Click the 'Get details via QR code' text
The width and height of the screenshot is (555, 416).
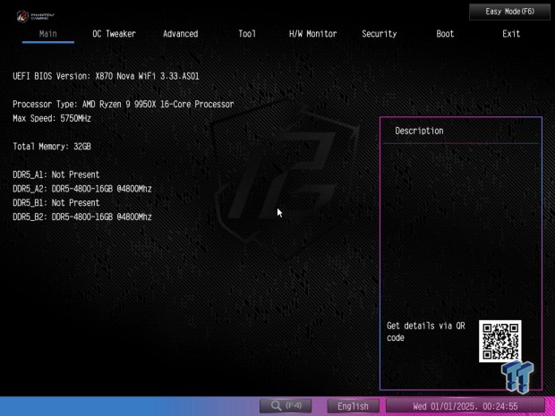point(426,331)
